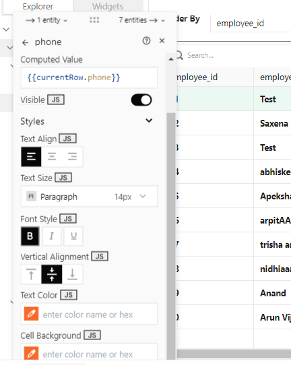Select center text align icon

pos(52,157)
